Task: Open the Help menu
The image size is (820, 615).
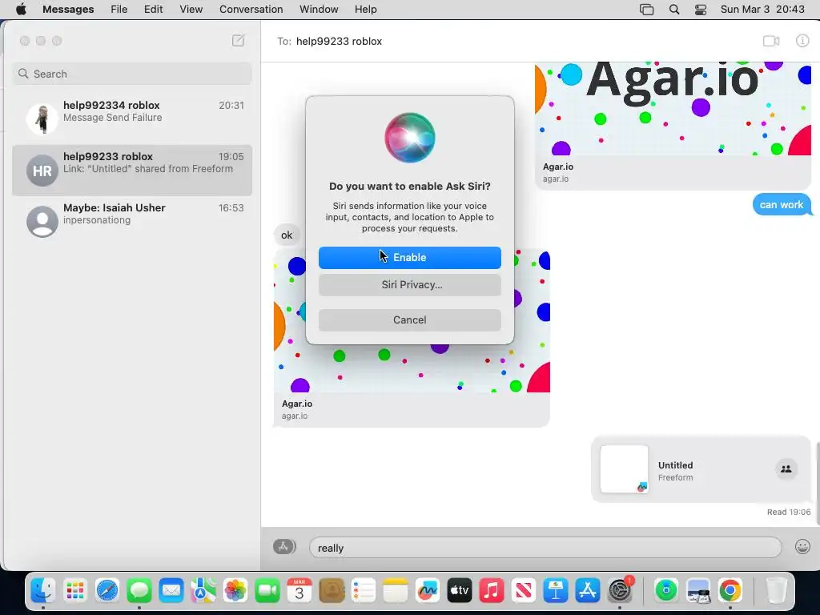Action: pyautogui.click(x=365, y=10)
